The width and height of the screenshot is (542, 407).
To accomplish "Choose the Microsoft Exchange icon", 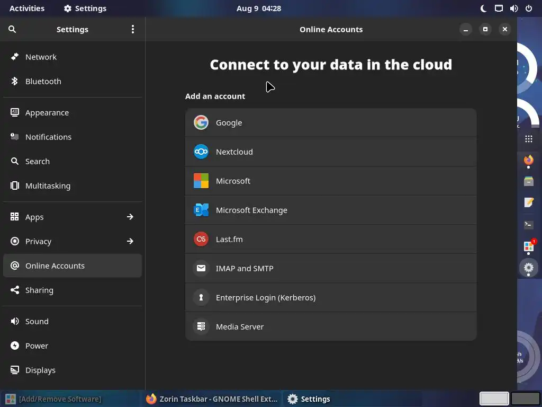I will tap(201, 210).
